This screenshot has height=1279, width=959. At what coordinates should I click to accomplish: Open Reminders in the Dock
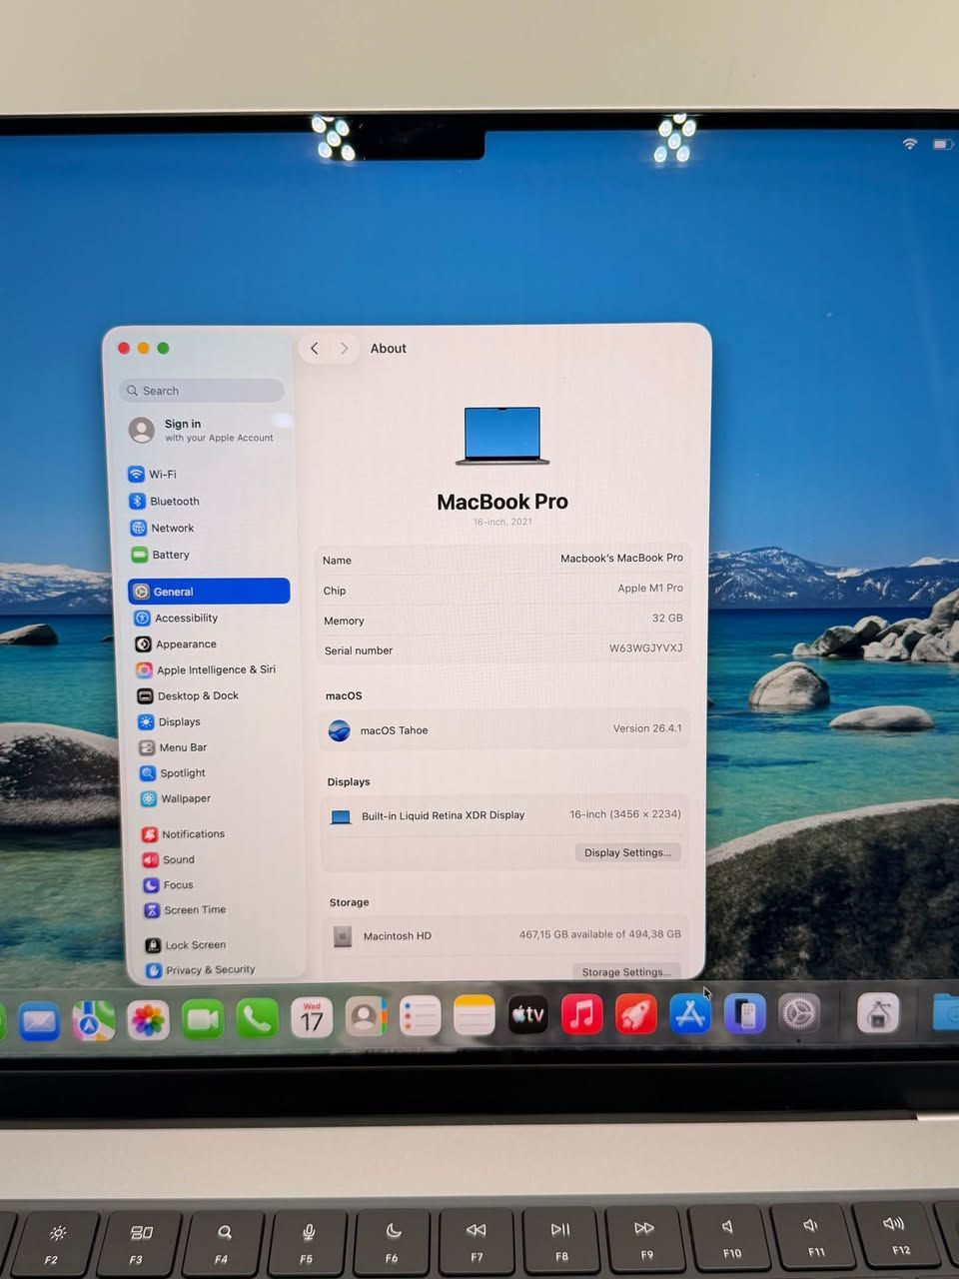coord(420,1017)
